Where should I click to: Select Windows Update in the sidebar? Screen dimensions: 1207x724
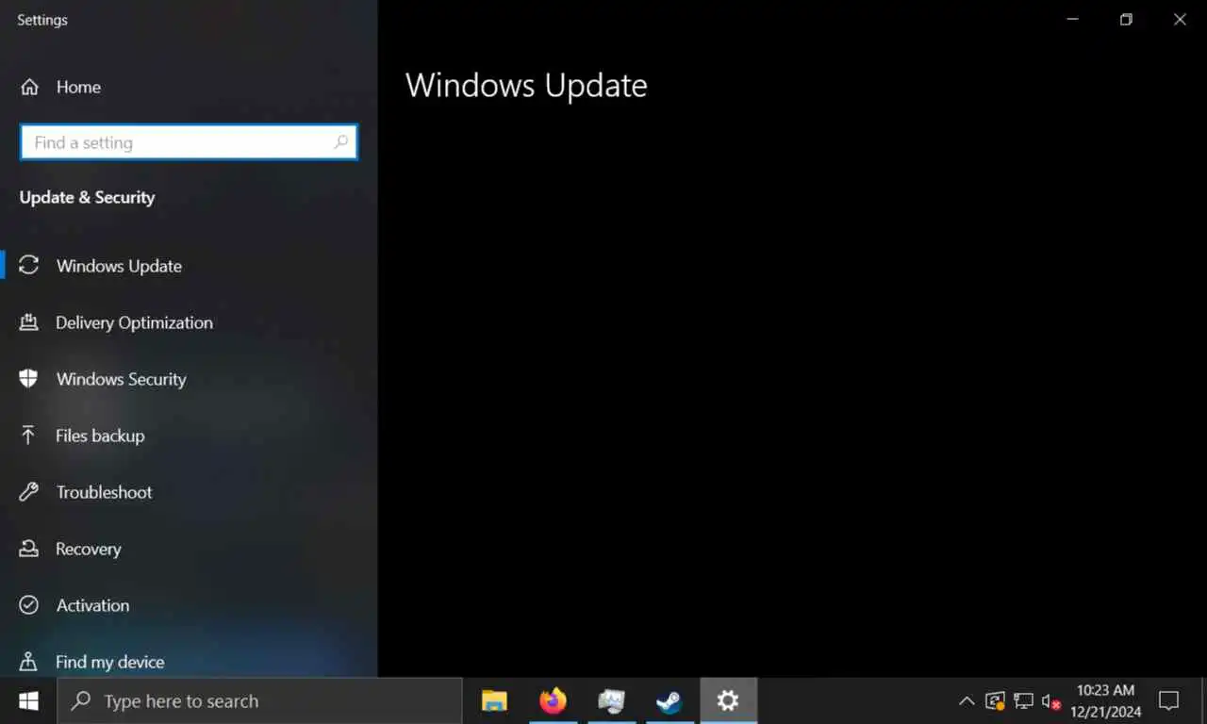189,266
